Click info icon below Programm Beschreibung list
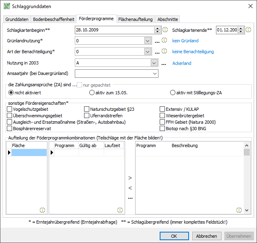The height and width of the screenshot is (243, 257). tap(239, 210)
